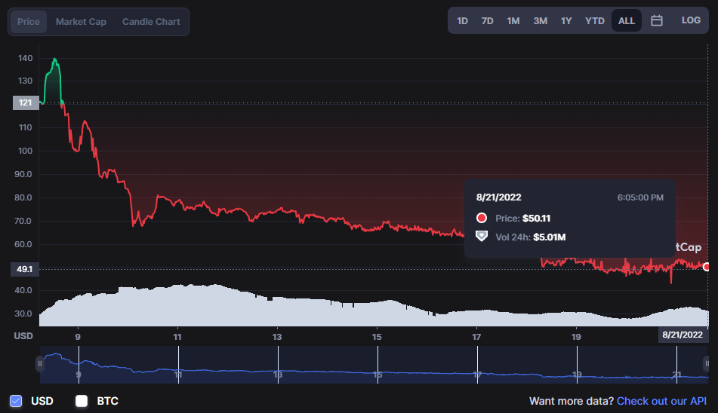Image resolution: width=718 pixels, height=413 pixels.
Task: Select the 3M time range
Action: click(540, 21)
